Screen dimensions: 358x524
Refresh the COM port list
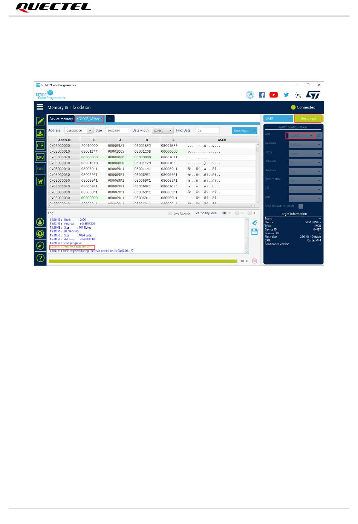318,135
